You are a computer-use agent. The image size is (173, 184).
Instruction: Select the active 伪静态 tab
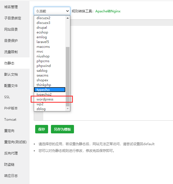tap(15, 63)
